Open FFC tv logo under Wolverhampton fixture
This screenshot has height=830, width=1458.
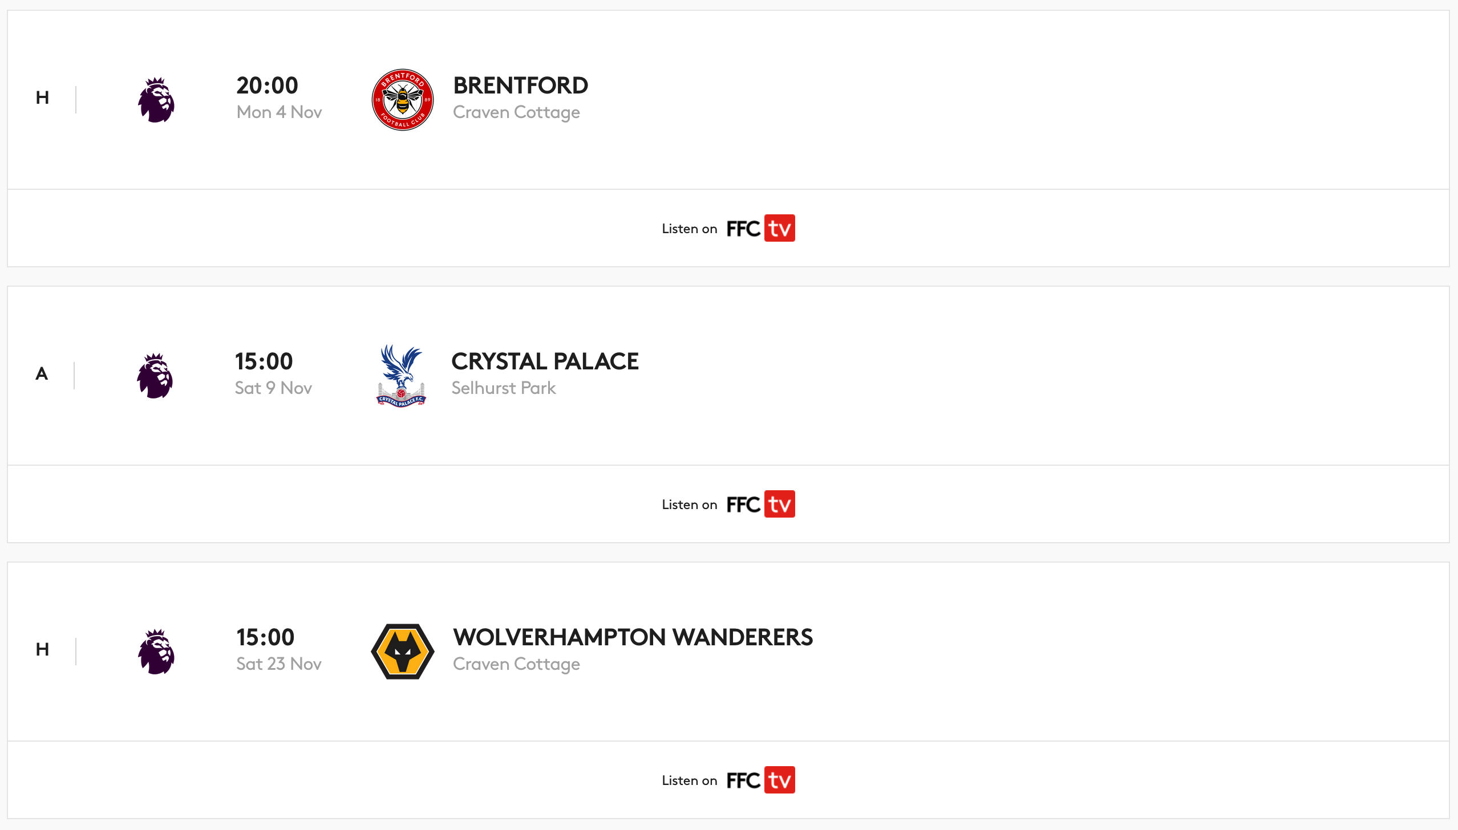click(761, 780)
